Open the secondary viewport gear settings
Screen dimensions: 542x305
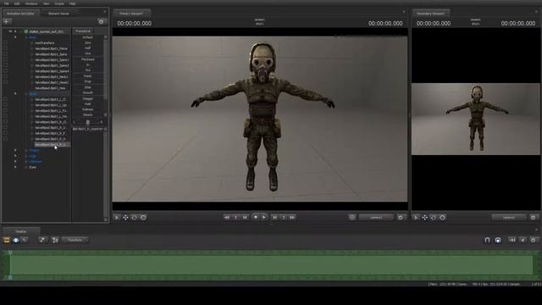tap(533, 218)
